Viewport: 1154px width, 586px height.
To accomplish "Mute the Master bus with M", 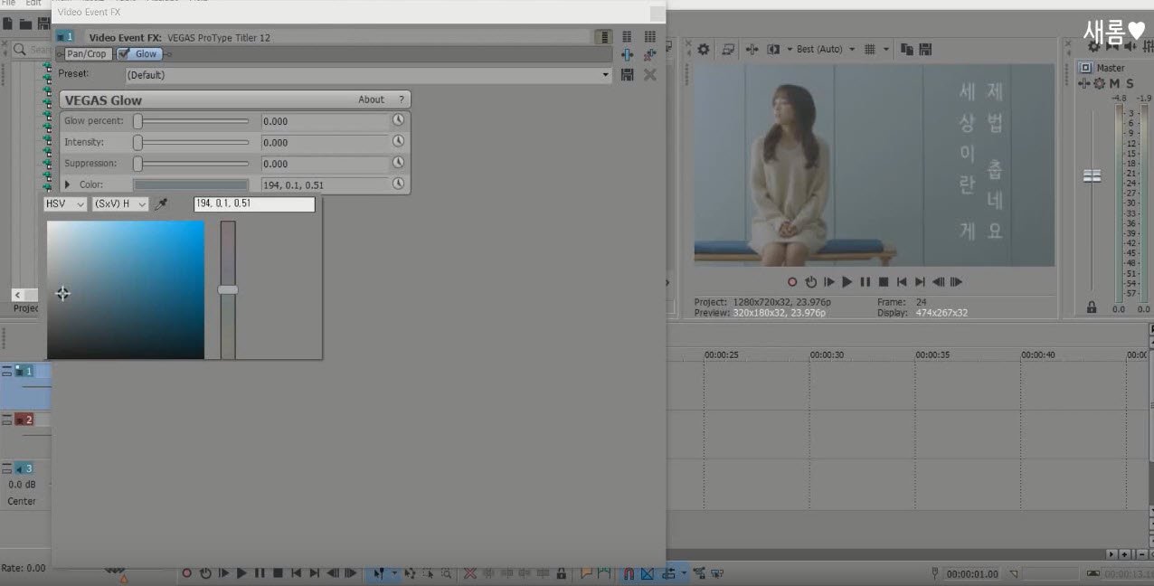I will 1115,83.
